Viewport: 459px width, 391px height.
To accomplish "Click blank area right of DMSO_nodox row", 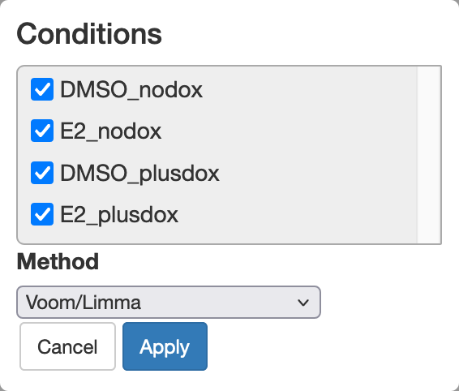I will point(310,89).
